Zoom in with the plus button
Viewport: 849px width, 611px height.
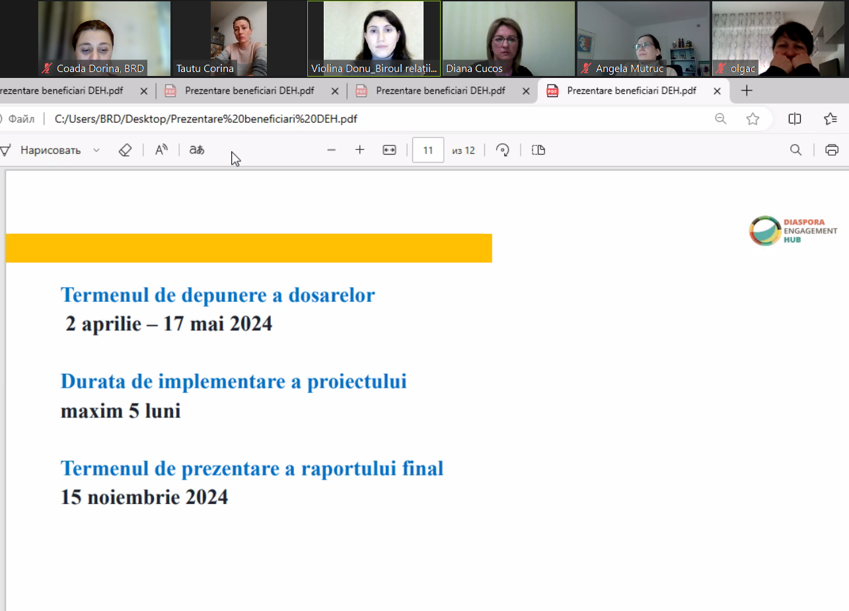click(x=360, y=151)
